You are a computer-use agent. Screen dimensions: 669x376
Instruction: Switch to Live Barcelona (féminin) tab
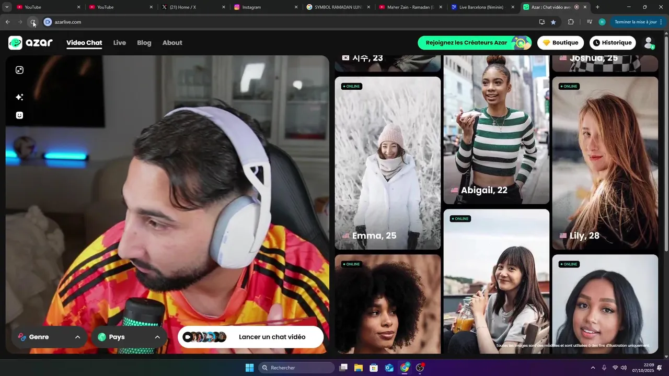(x=483, y=7)
